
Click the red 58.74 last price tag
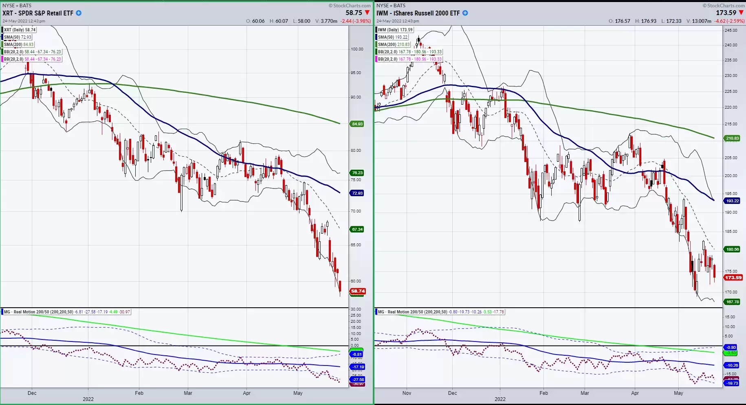358,291
